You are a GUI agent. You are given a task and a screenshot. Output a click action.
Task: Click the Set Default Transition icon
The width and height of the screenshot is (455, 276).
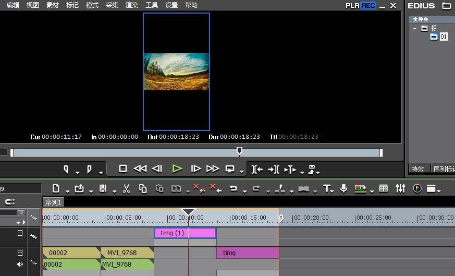tap(303, 189)
